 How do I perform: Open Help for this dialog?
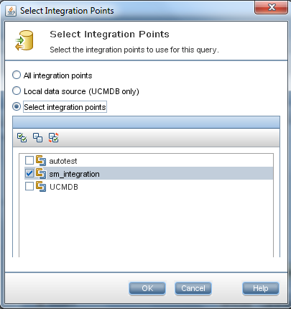tap(261, 288)
